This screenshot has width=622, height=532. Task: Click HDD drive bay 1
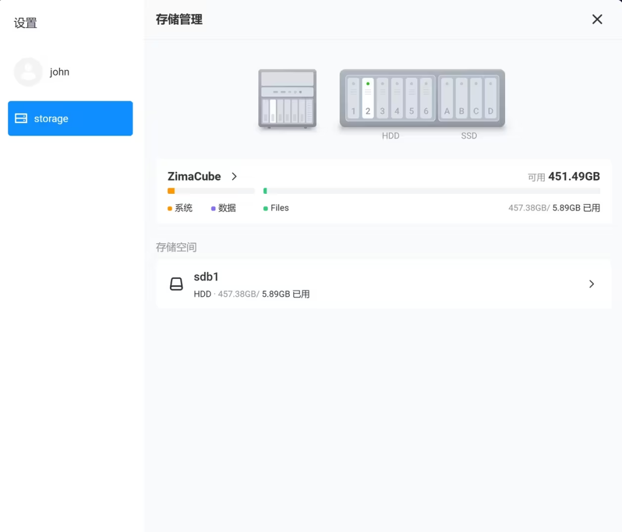click(354, 98)
